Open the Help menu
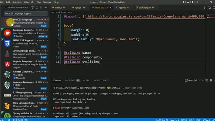 click(x=56, y=2)
